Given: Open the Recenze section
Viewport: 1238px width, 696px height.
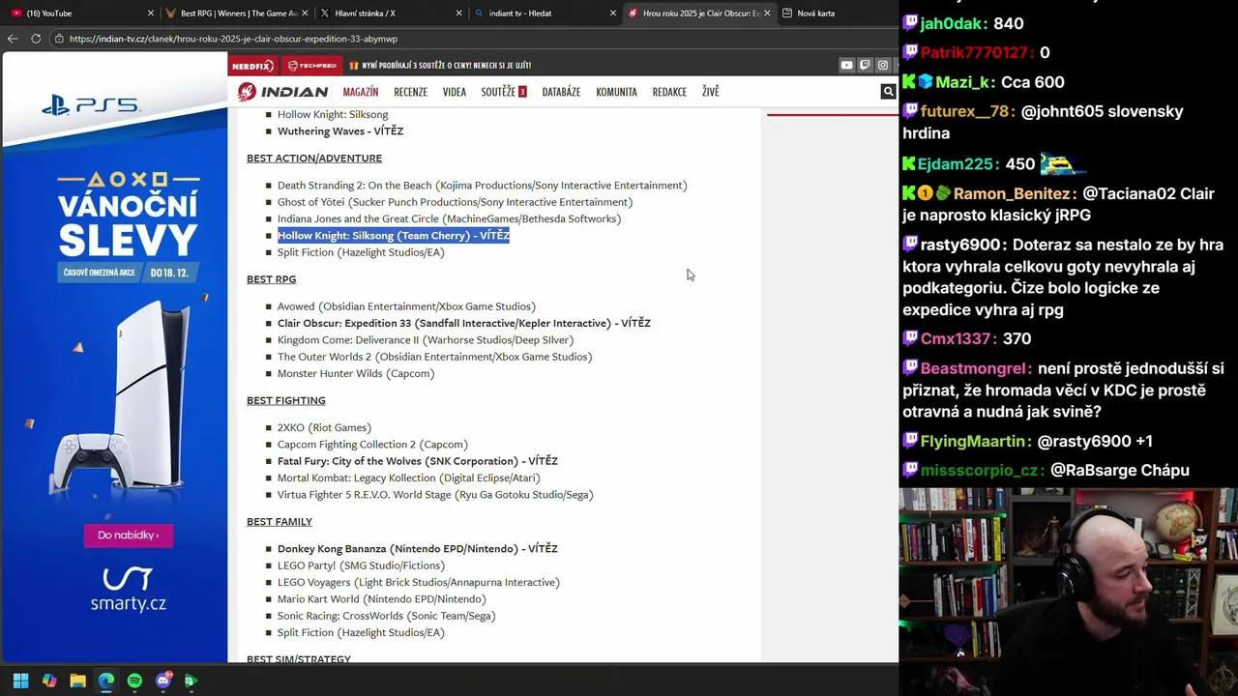Looking at the screenshot, I should point(410,92).
